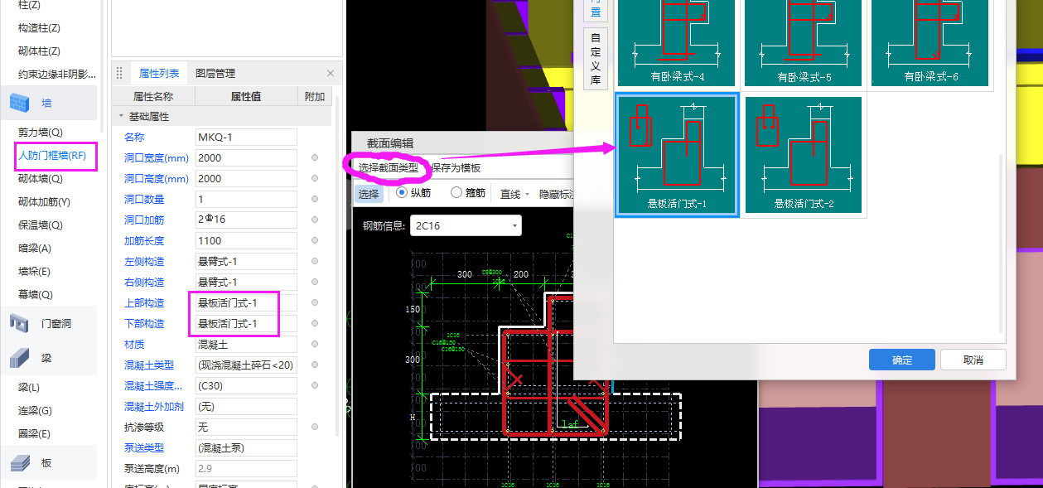The height and width of the screenshot is (488, 1043).
Task: Pick the 悬板活门式-1 section thumbnail
Action: point(677,156)
